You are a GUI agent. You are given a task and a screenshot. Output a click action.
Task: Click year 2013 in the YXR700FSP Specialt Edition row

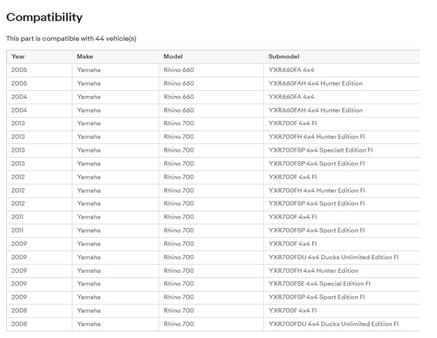(18, 150)
